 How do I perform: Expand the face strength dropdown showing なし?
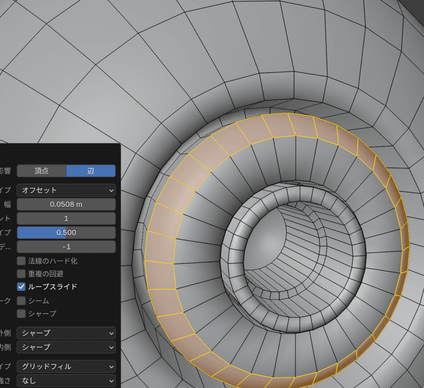point(66,380)
